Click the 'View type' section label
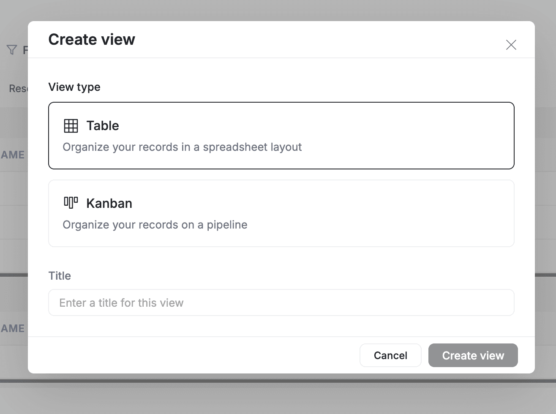Screen dimensions: 556x414 pyautogui.click(x=74, y=87)
